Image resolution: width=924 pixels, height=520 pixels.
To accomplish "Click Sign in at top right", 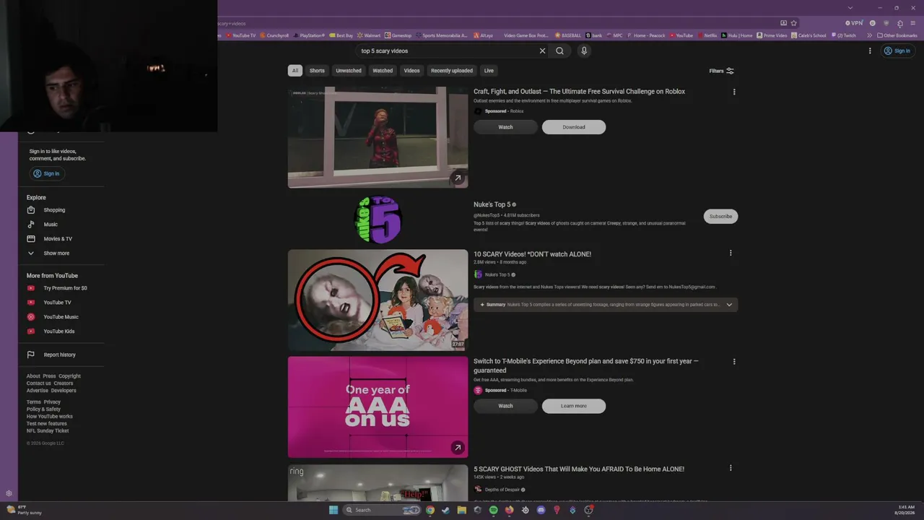I will pos(897,51).
